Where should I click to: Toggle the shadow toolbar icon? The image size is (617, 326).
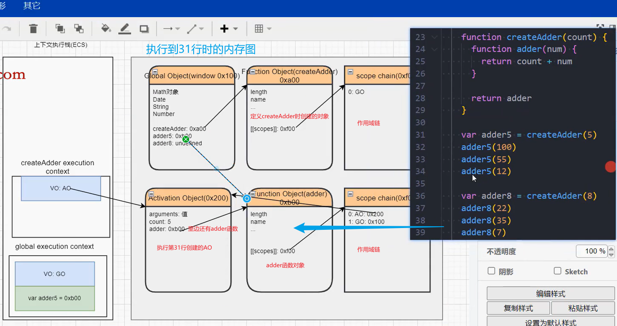(x=144, y=29)
